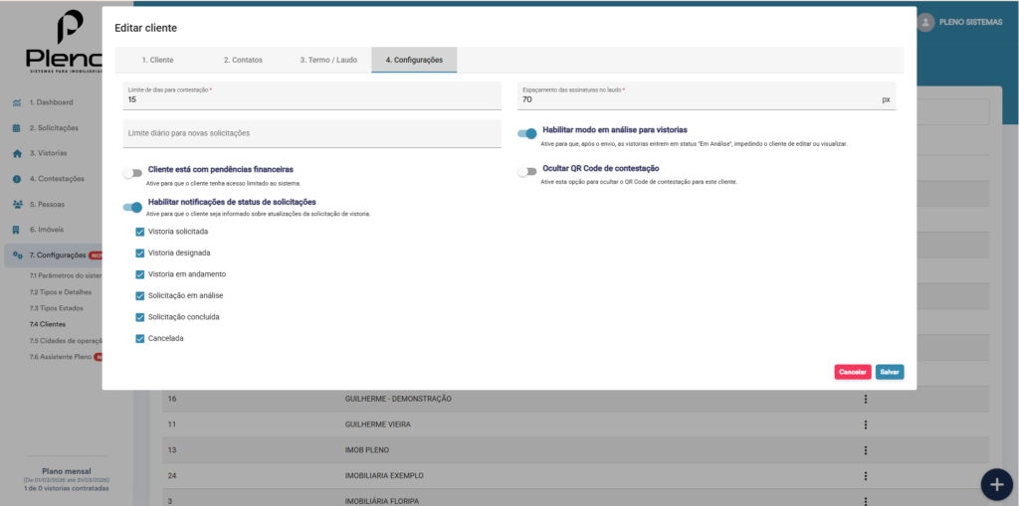Click the Dashboard speedometer icon in sidebar

tap(17, 102)
